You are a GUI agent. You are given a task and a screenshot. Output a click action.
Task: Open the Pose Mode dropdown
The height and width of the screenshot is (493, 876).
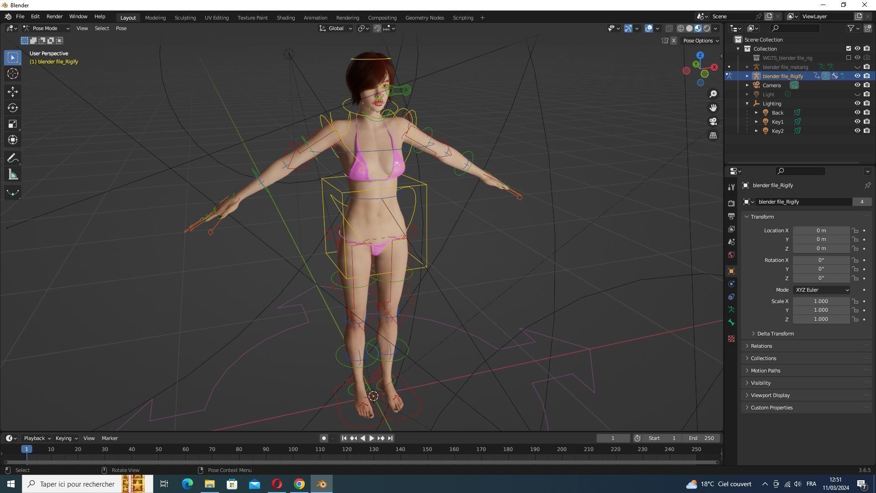(x=47, y=28)
